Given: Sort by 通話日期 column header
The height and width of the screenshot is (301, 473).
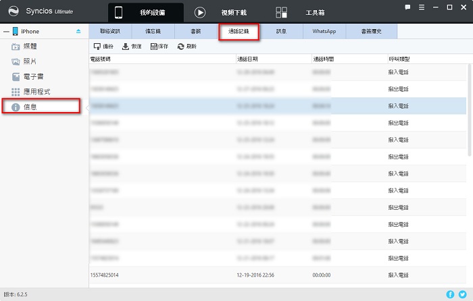Looking at the screenshot, I should (274, 59).
